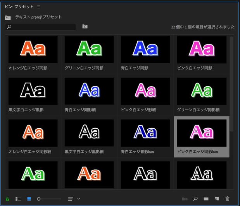Screen dimensions: 240x206
Task: Click the vertical scrollbar of the bin
Action: (231, 84)
